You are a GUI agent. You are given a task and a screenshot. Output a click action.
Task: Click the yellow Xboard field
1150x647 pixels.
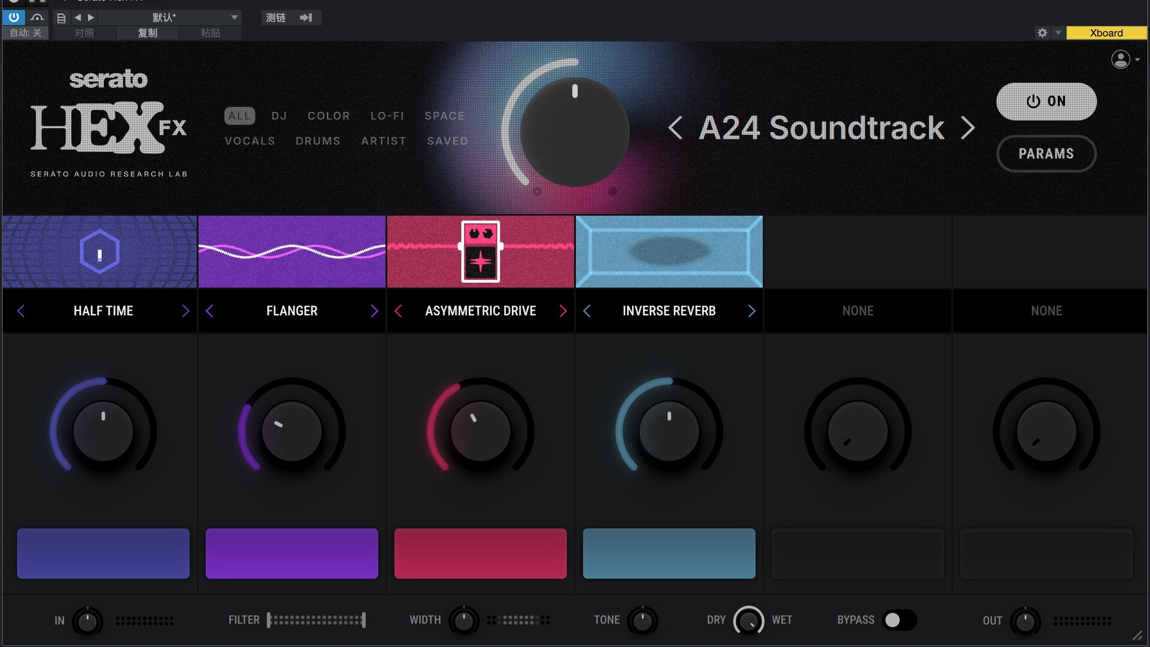point(1106,33)
